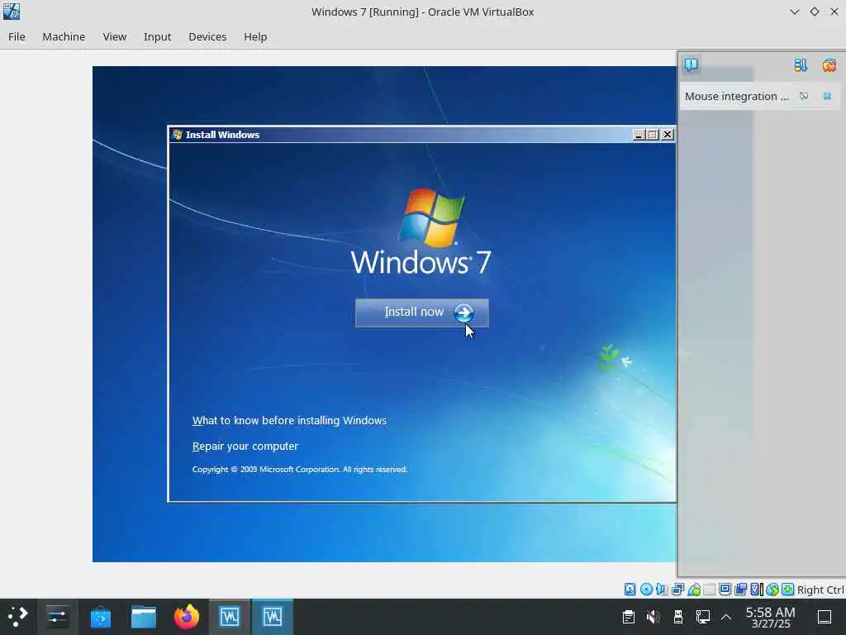846x635 pixels.
Task: Open the View menu
Action: coord(114,36)
